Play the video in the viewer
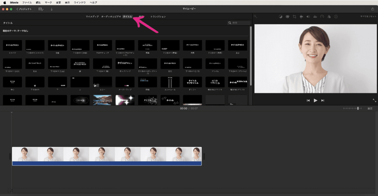Viewport: 378px width, 196px height. click(x=315, y=100)
